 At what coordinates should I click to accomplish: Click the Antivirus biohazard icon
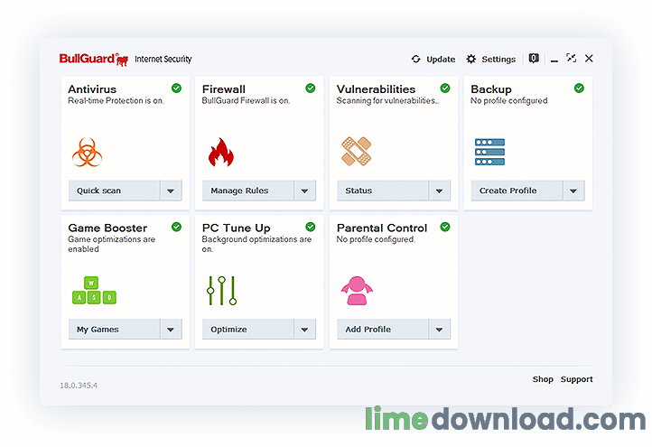(88, 152)
